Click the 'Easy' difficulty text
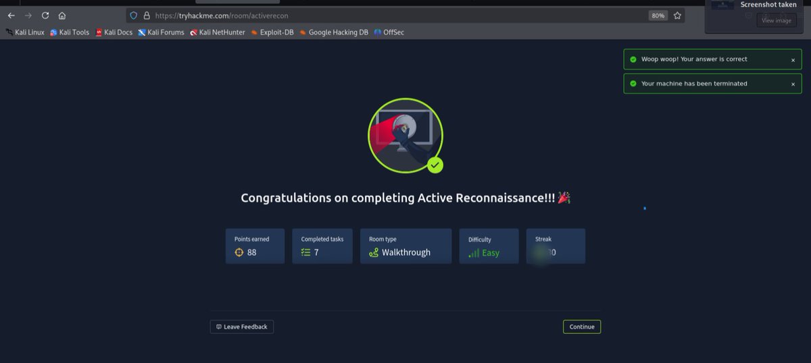 point(491,253)
